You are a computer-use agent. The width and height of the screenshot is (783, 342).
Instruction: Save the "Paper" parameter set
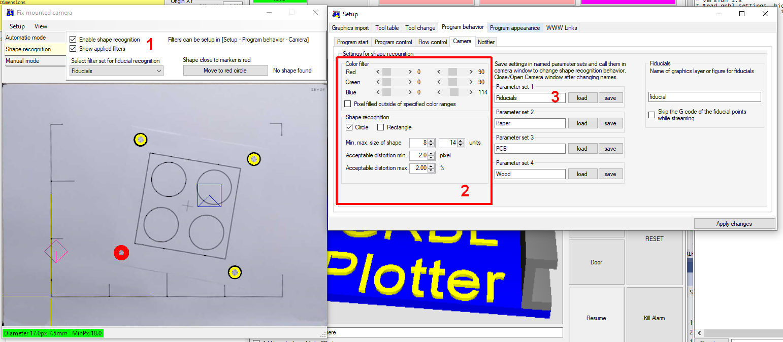(x=610, y=123)
